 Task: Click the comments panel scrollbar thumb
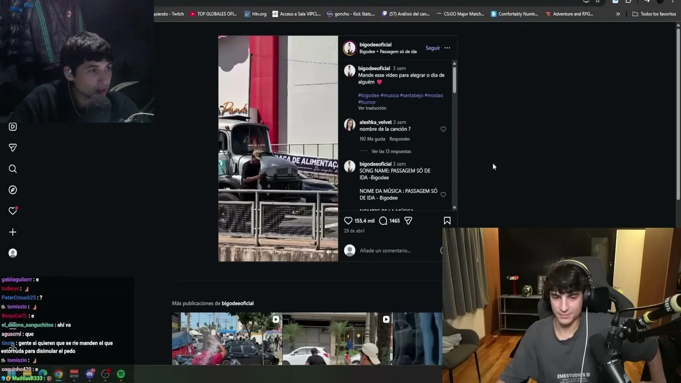coord(454,81)
